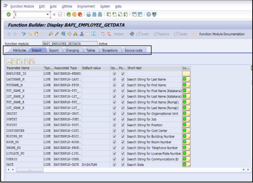
Task: Go to First Page icon
Action: 109,14
